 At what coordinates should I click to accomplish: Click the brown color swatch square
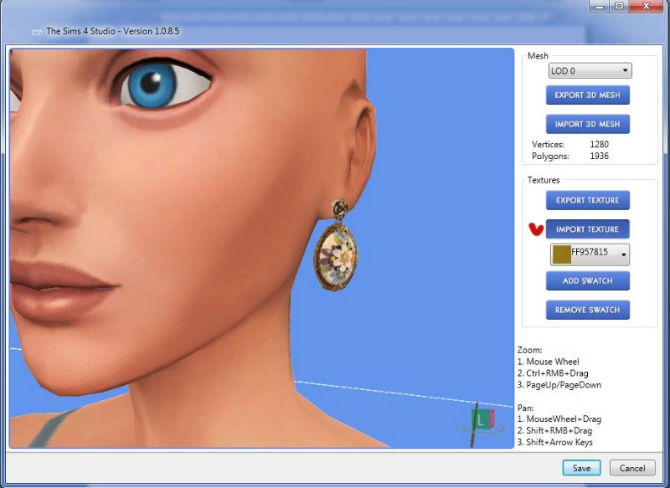561,254
